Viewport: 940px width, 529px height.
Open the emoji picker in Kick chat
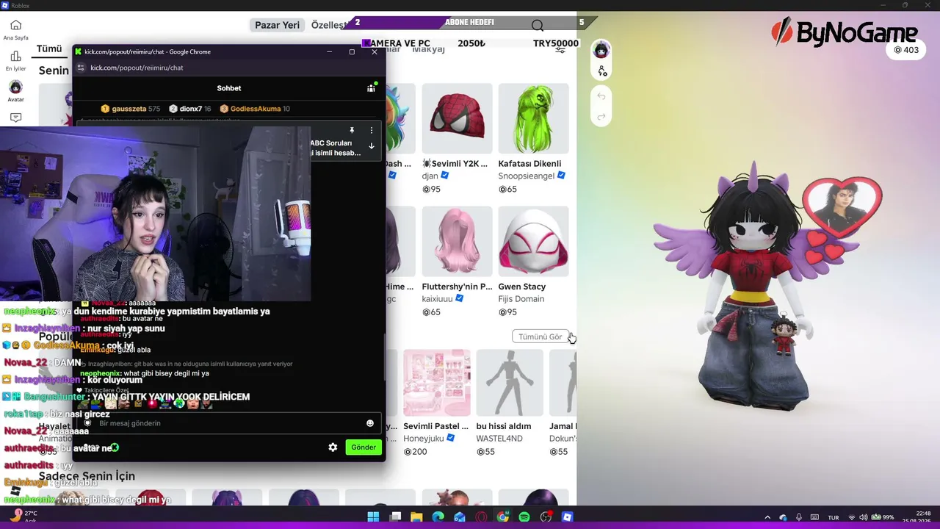point(369,423)
